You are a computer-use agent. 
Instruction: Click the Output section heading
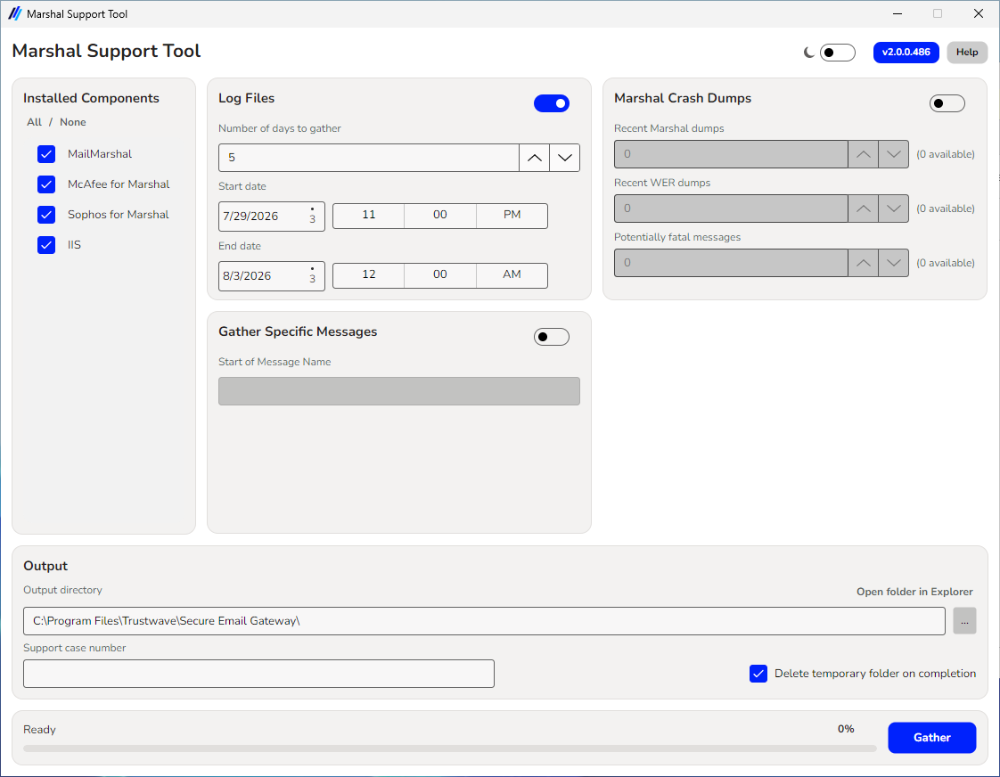coord(45,566)
